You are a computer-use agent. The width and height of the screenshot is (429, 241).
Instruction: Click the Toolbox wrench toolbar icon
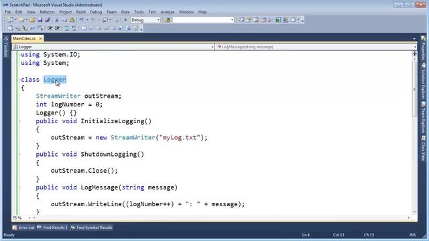tap(271, 20)
